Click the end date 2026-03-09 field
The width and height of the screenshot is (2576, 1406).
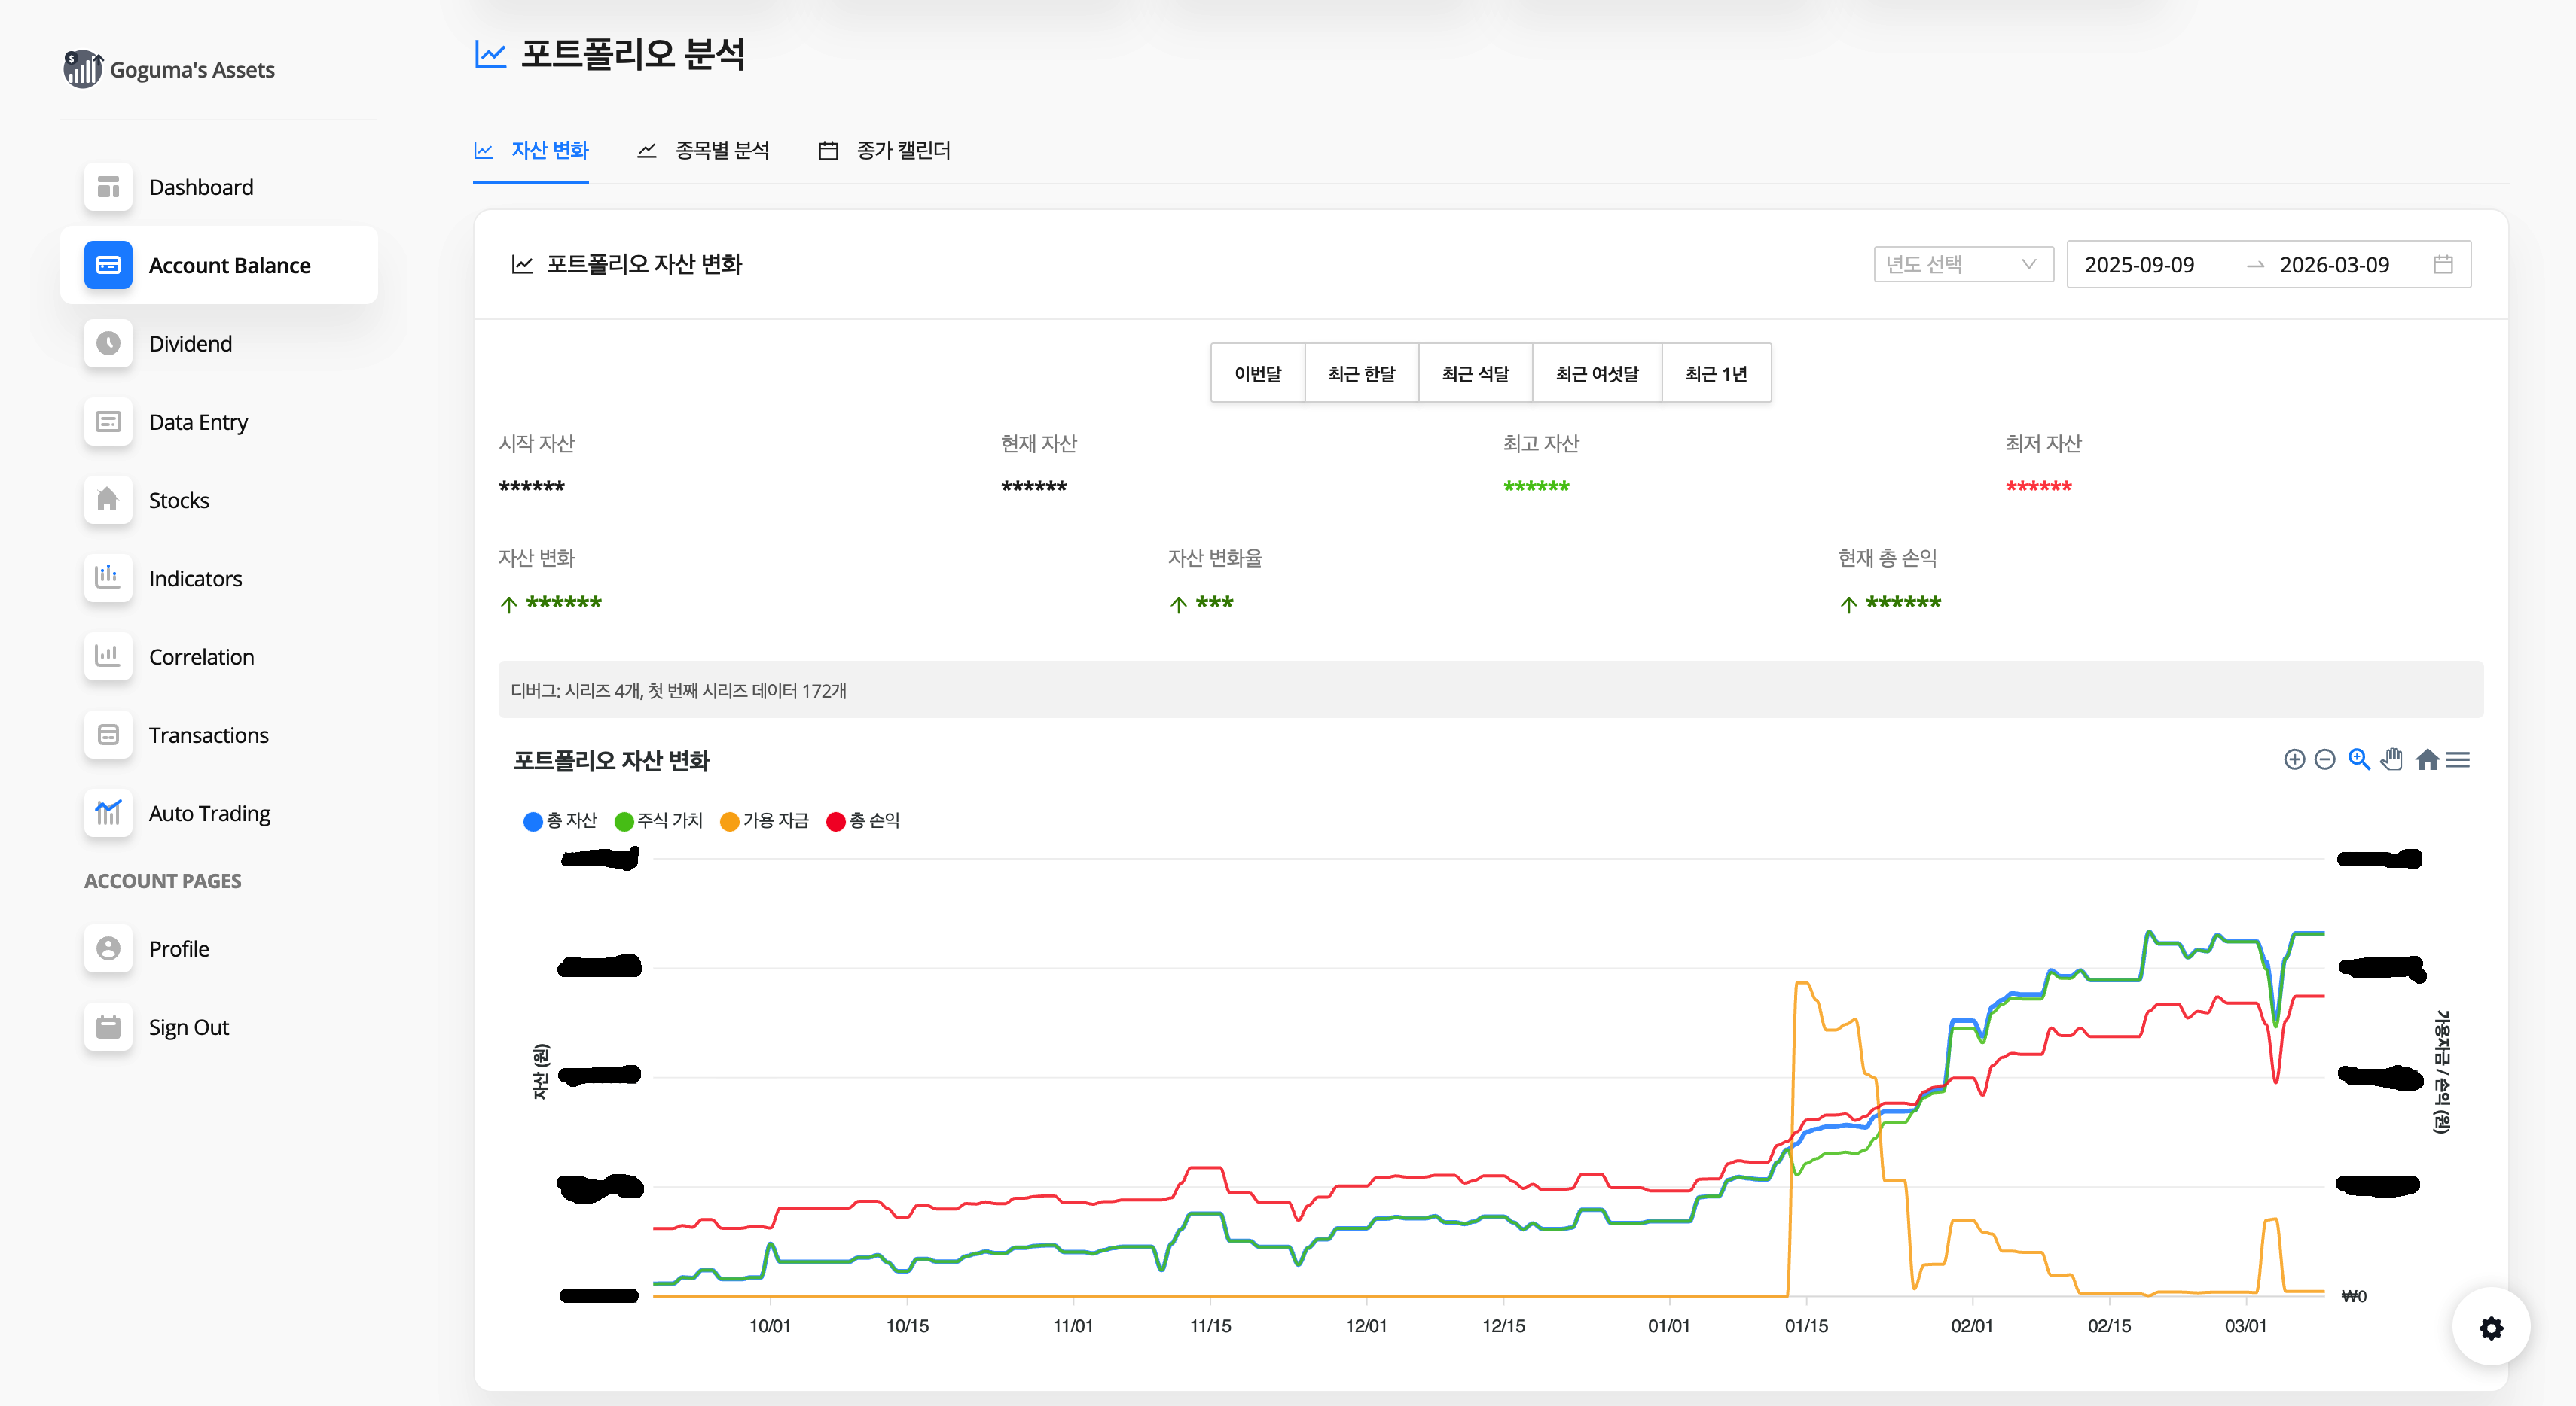[x=2334, y=265]
